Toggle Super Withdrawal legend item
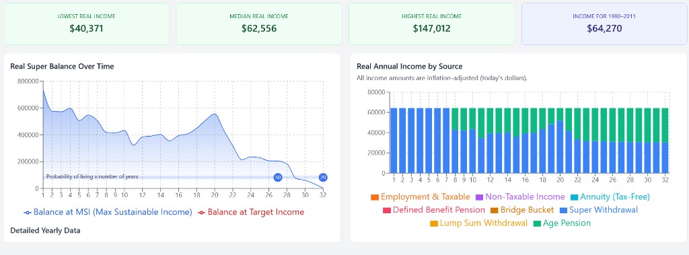This screenshot has height=255, width=689. click(x=598, y=210)
